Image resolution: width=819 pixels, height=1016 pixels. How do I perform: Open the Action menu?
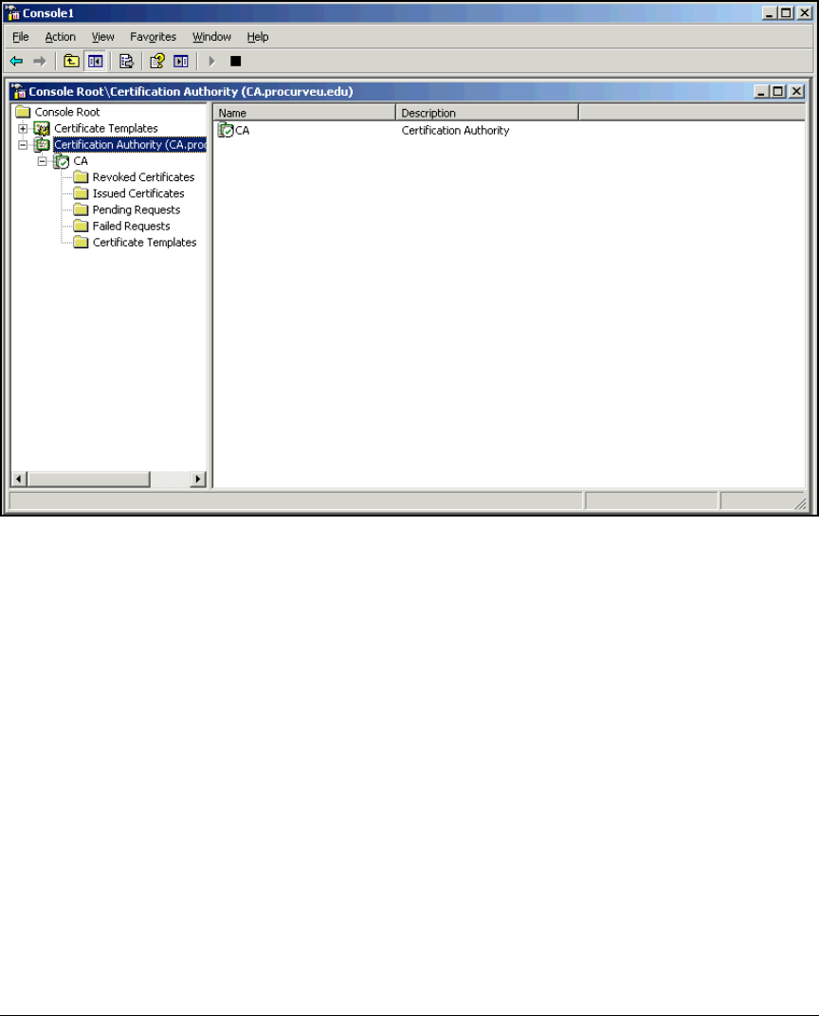click(x=61, y=37)
